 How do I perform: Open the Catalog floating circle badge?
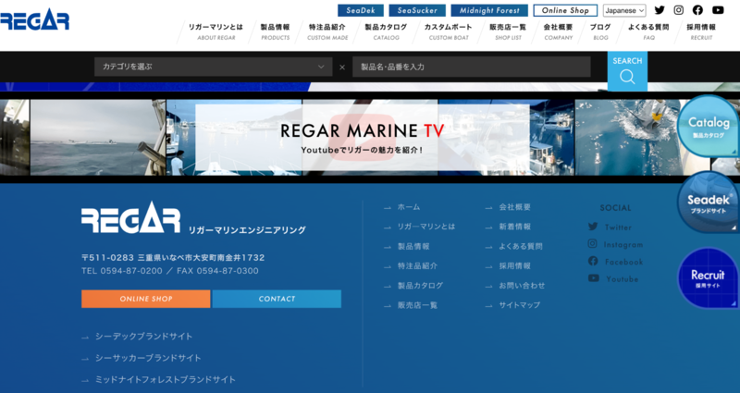click(708, 127)
